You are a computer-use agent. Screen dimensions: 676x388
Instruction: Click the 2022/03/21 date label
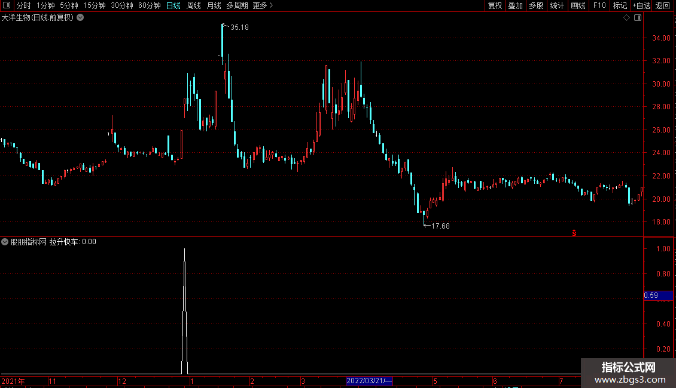[369, 381]
